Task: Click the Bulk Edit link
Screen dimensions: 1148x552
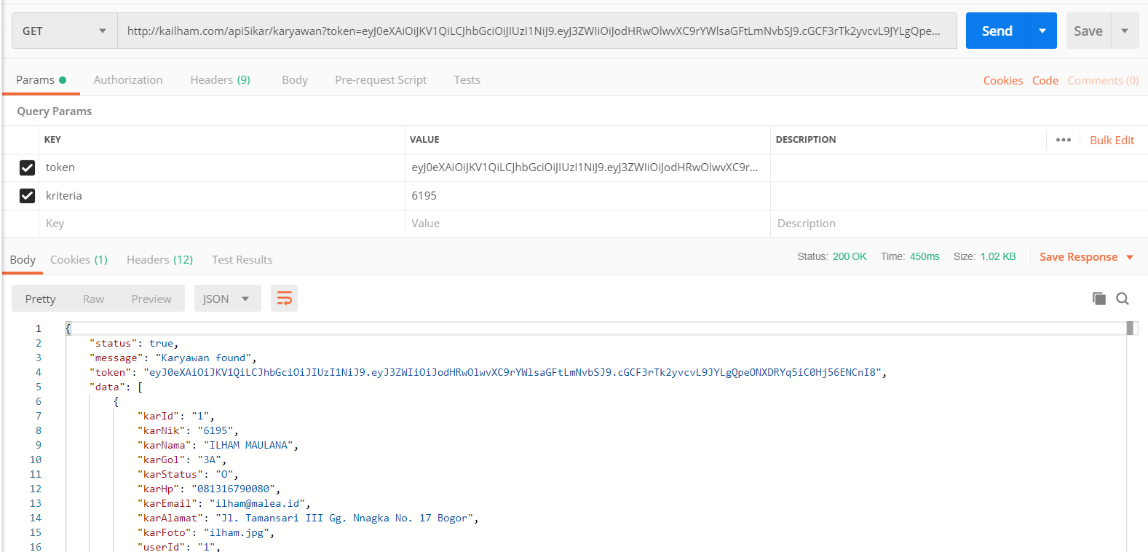Action: pyautogui.click(x=1112, y=141)
